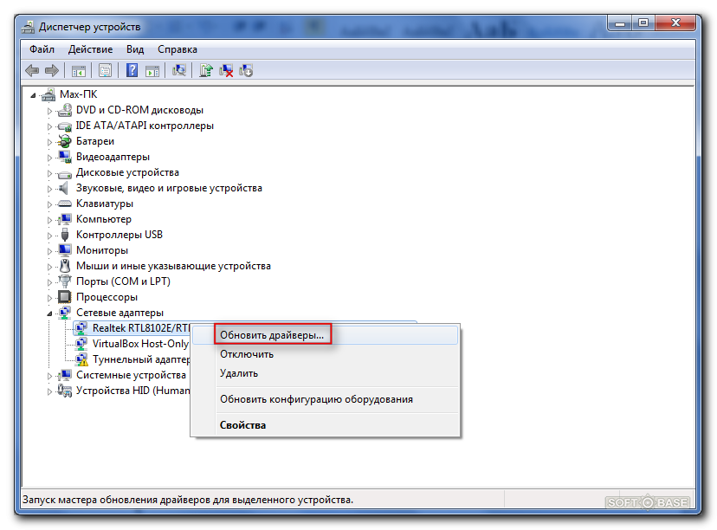Click the Back arrow in the toolbar
717x530 pixels.
pyautogui.click(x=32, y=70)
